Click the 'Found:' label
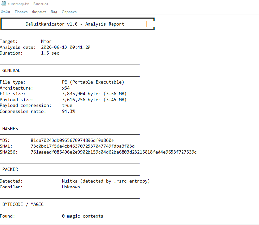 coord(7,216)
